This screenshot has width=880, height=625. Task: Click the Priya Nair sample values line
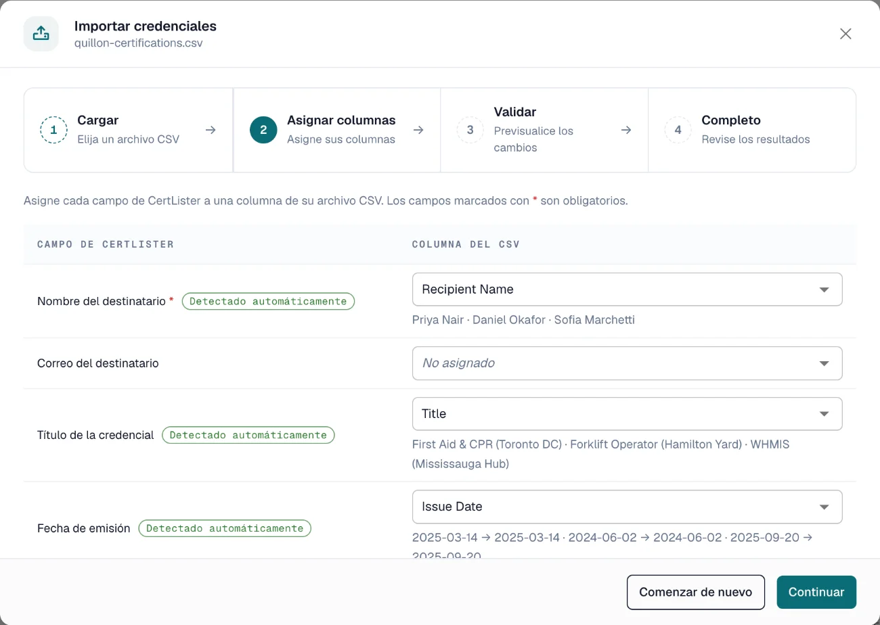(523, 320)
